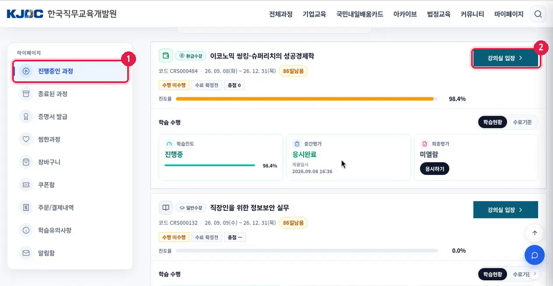Click the book icon on 정보보안 실무 course

(166, 208)
